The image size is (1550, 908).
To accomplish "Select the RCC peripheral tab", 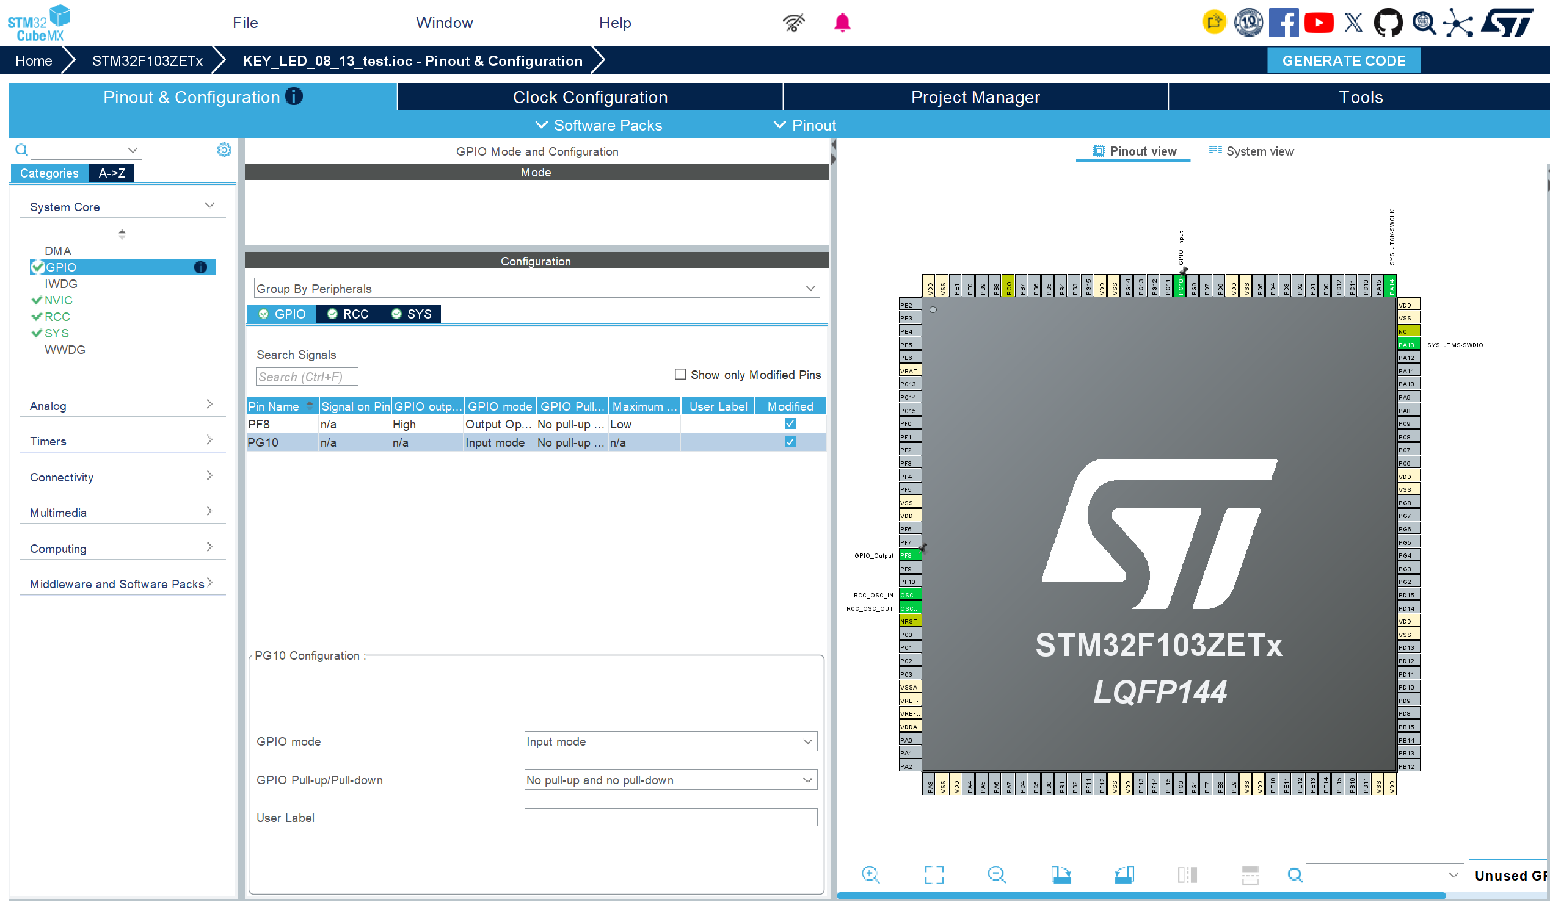I will (x=347, y=314).
